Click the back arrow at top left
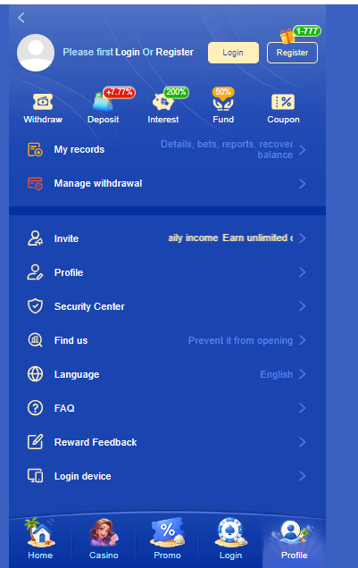The height and width of the screenshot is (568, 358). [x=21, y=17]
